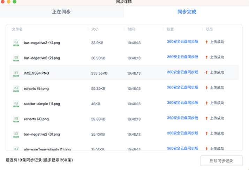Click the upload arrow icon in IMG_9584.PNG row
The height and width of the screenshot is (170, 249).
tap(206, 72)
